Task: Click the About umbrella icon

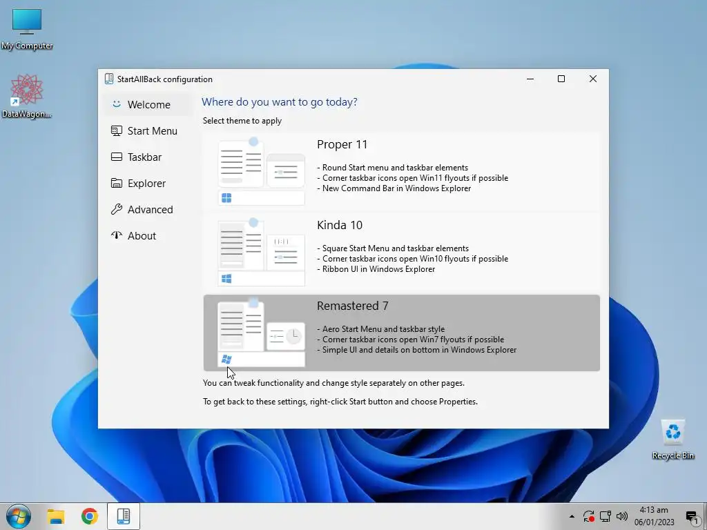Action: (116, 235)
